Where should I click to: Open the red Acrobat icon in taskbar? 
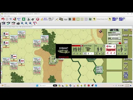click(89, 86)
